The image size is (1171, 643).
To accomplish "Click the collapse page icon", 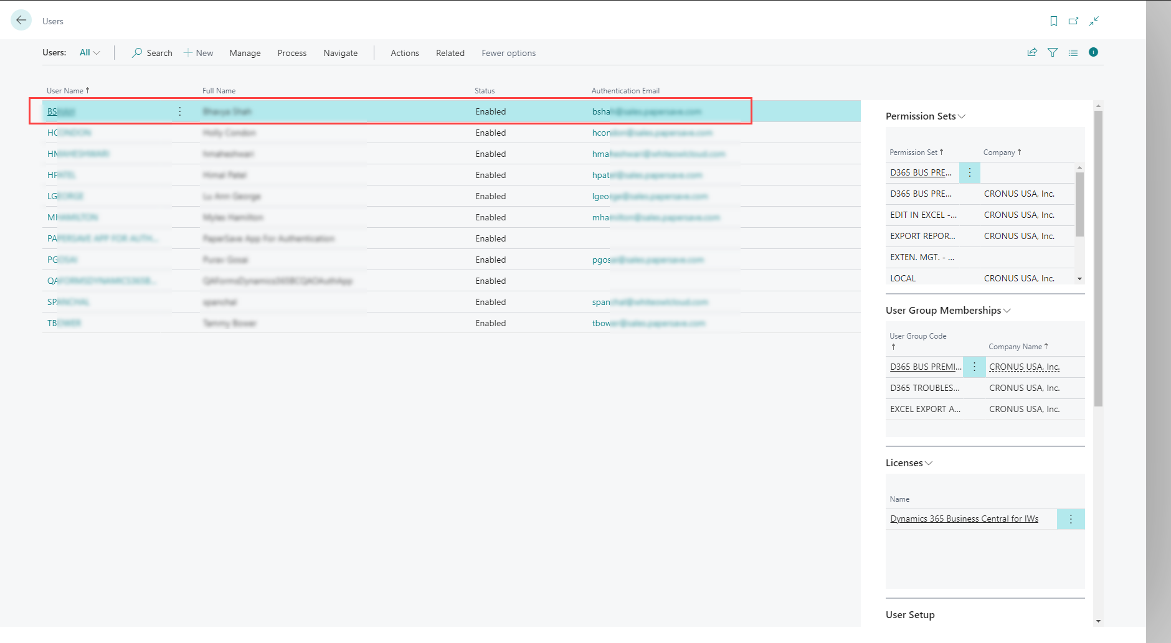I will [x=1094, y=21].
